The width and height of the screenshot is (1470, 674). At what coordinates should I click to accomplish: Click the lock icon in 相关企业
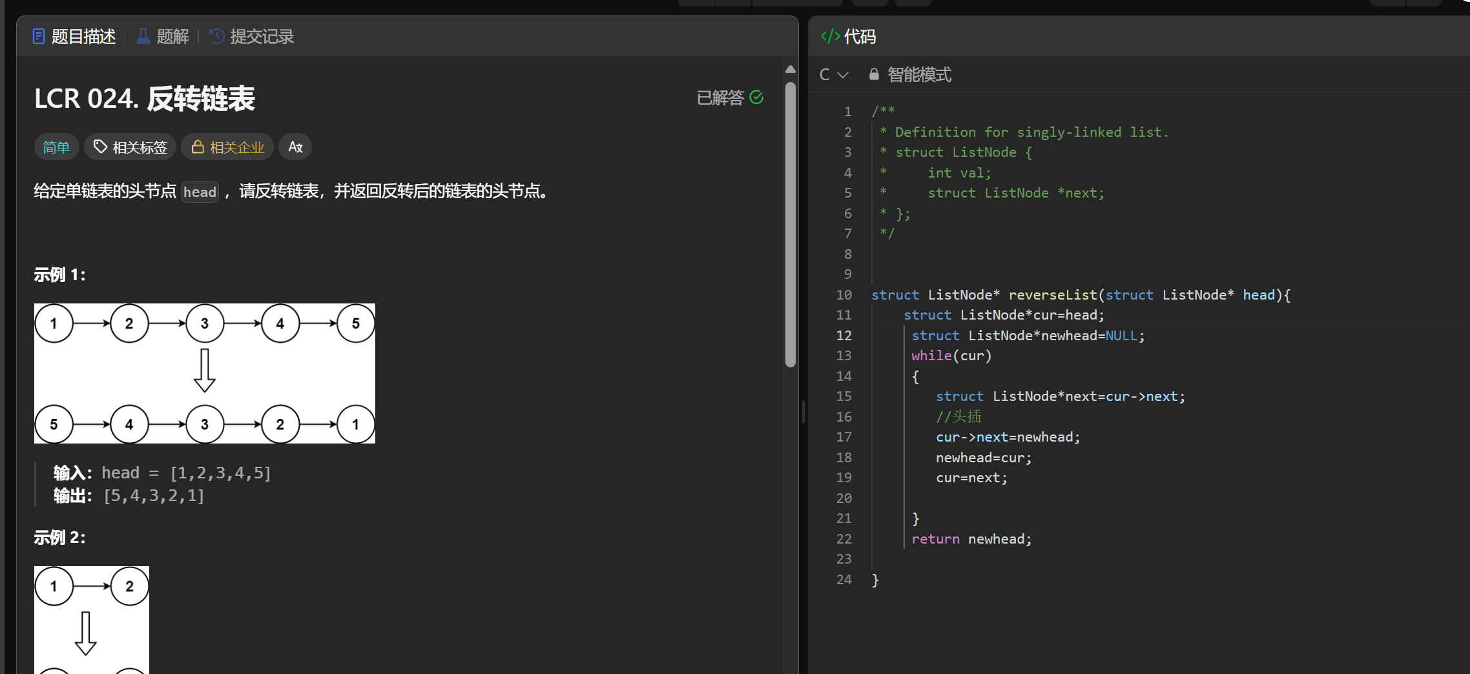(198, 147)
